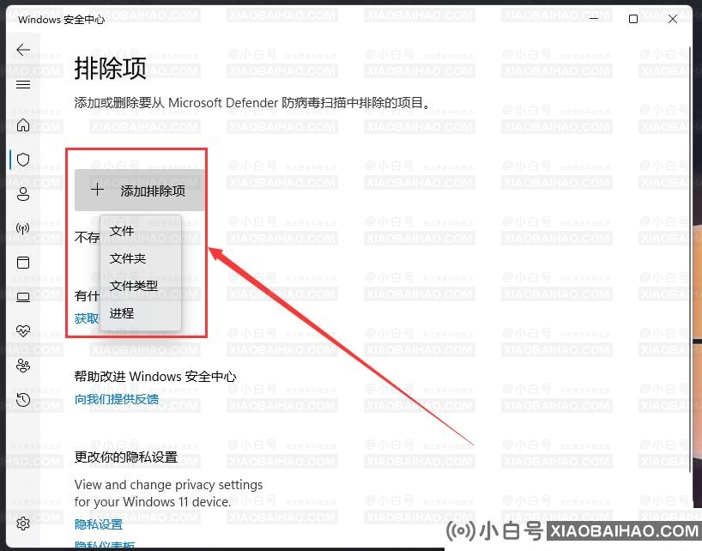Select Virus & threat protection shield icon

click(23, 160)
